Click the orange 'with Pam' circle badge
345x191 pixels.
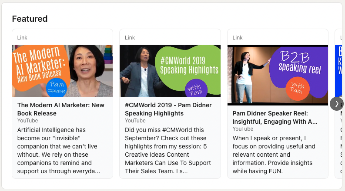(x=298, y=89)
